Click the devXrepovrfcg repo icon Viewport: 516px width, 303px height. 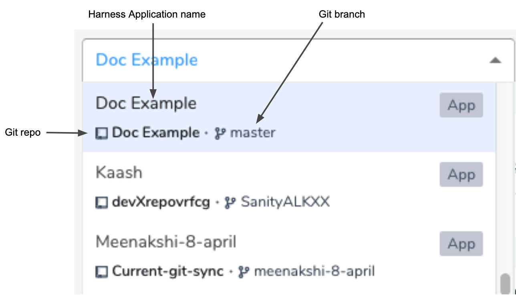102,203
